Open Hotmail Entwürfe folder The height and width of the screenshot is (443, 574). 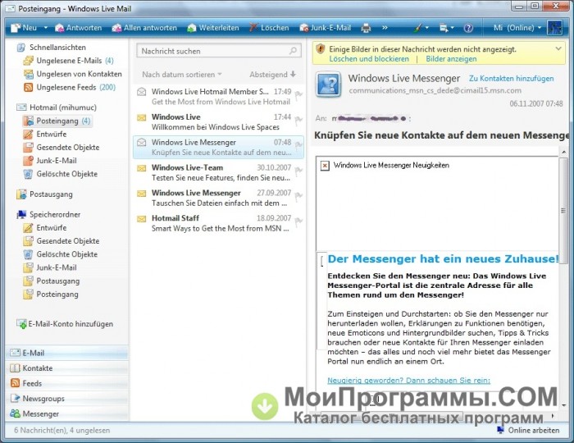[x=45, y=134]
